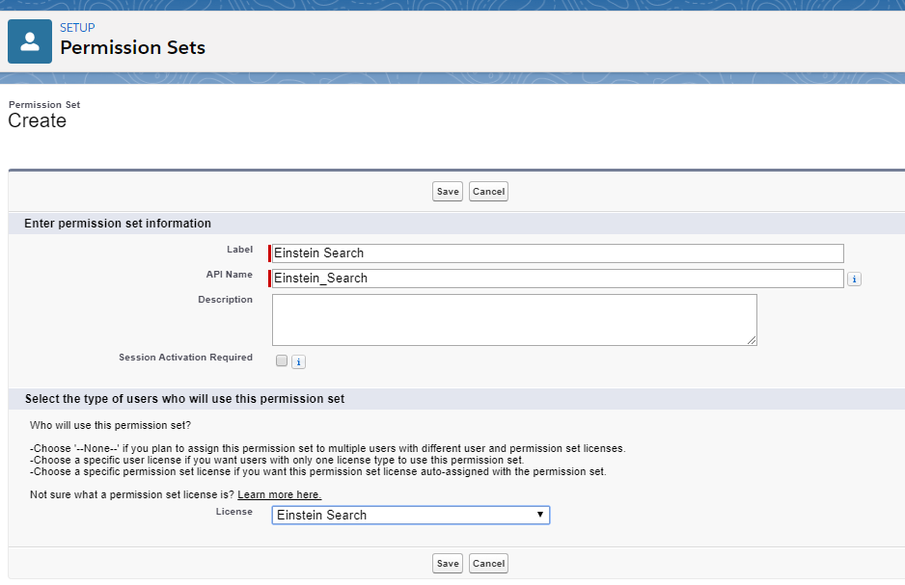Focus the Label input field
The height and width of the screenshot is (585, 905).
(x=558, y=253)
